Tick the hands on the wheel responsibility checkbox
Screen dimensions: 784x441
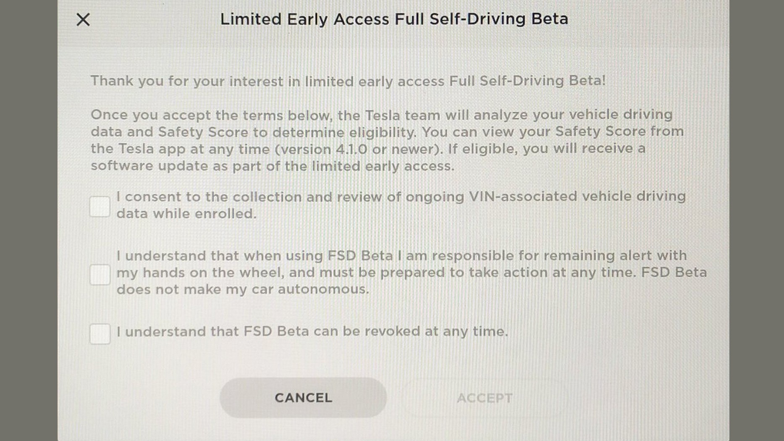click(100, 275)
